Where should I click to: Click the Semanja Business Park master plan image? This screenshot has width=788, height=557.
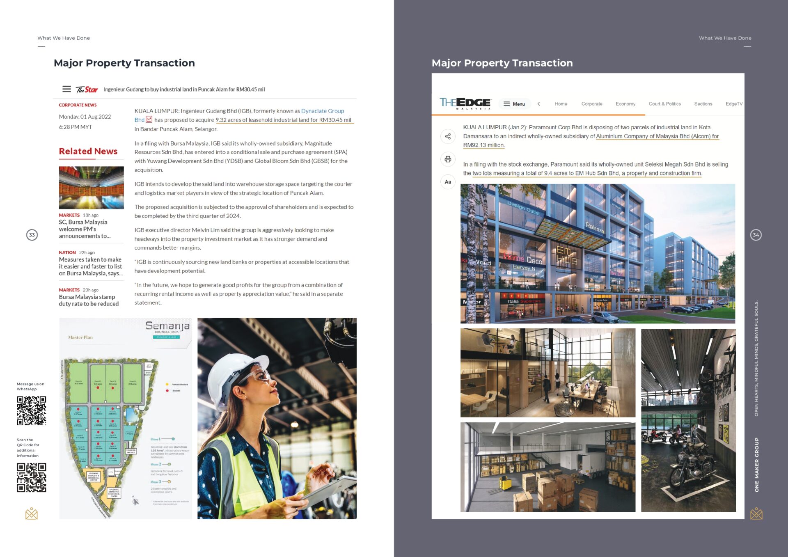point(126,418)
